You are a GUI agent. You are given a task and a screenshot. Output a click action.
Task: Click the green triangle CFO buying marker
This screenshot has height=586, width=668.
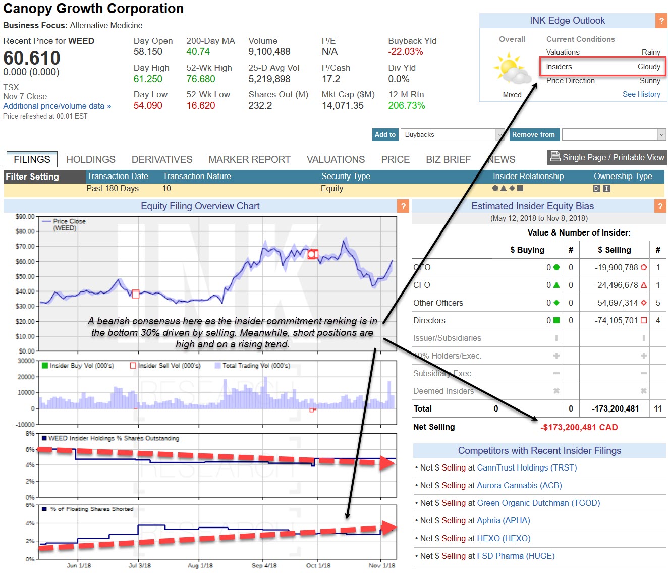[x=556, y=285]
